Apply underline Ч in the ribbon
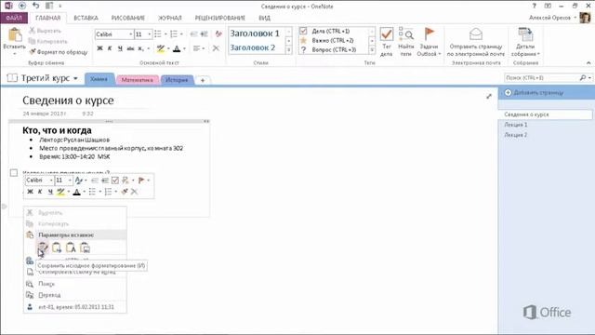 pos(120,48)
